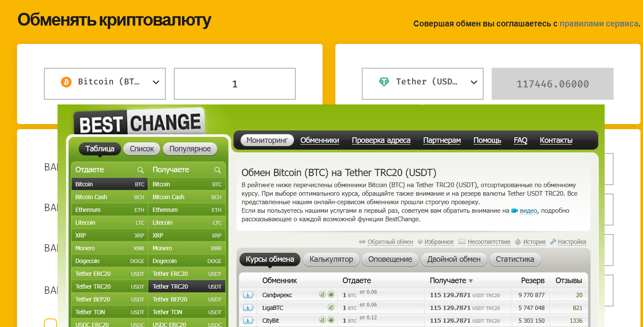Screen dimensions: 643x327
Task: Switch to the Оповещение tab
Action: (390, 259)
